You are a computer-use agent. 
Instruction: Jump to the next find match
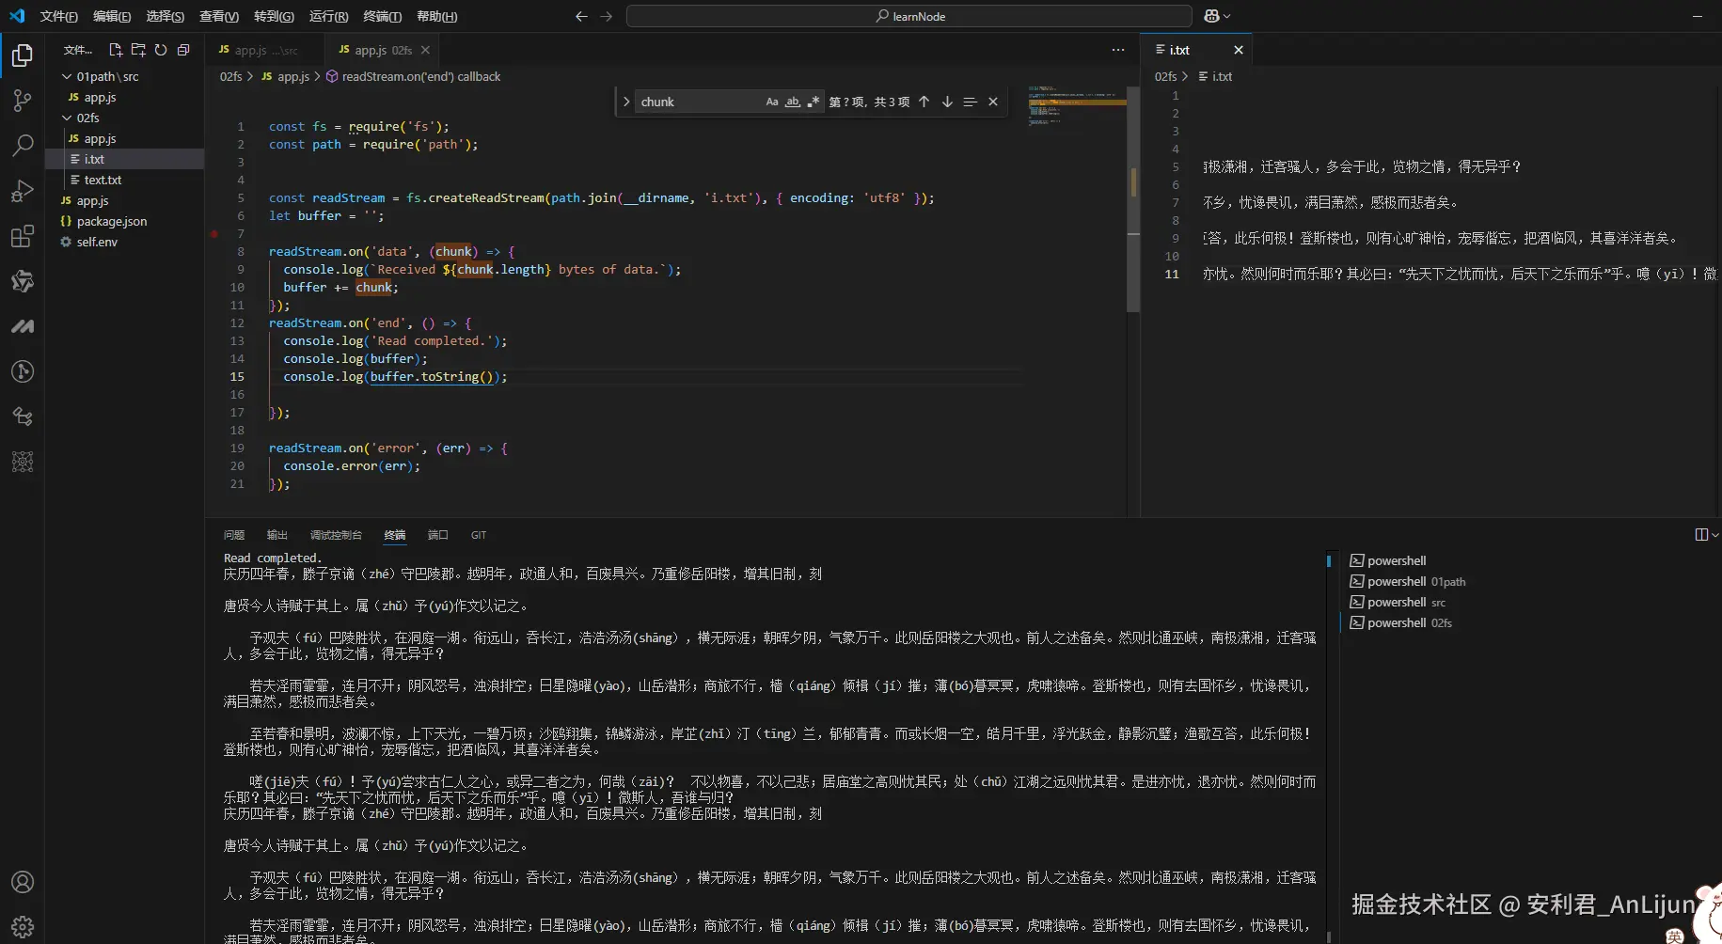click(947, 102)
